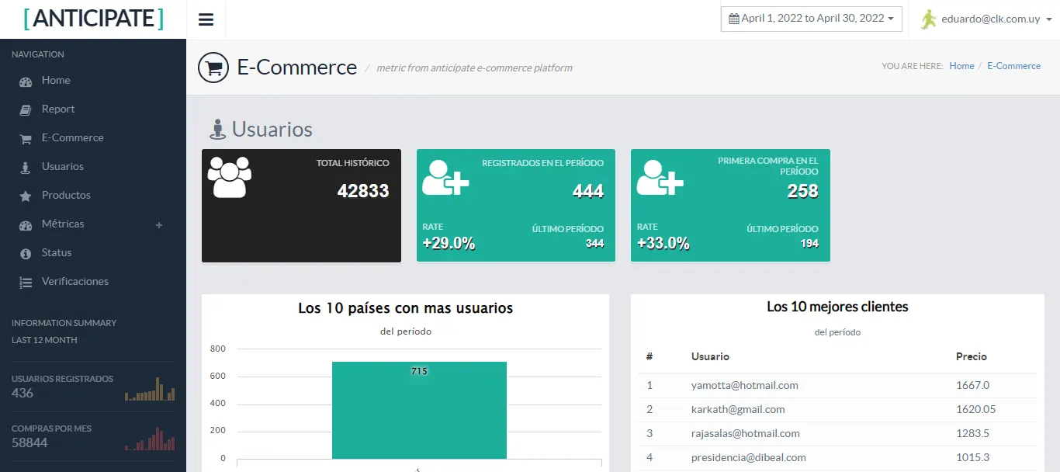Expand the Métricas submenu plus sign

159,224
